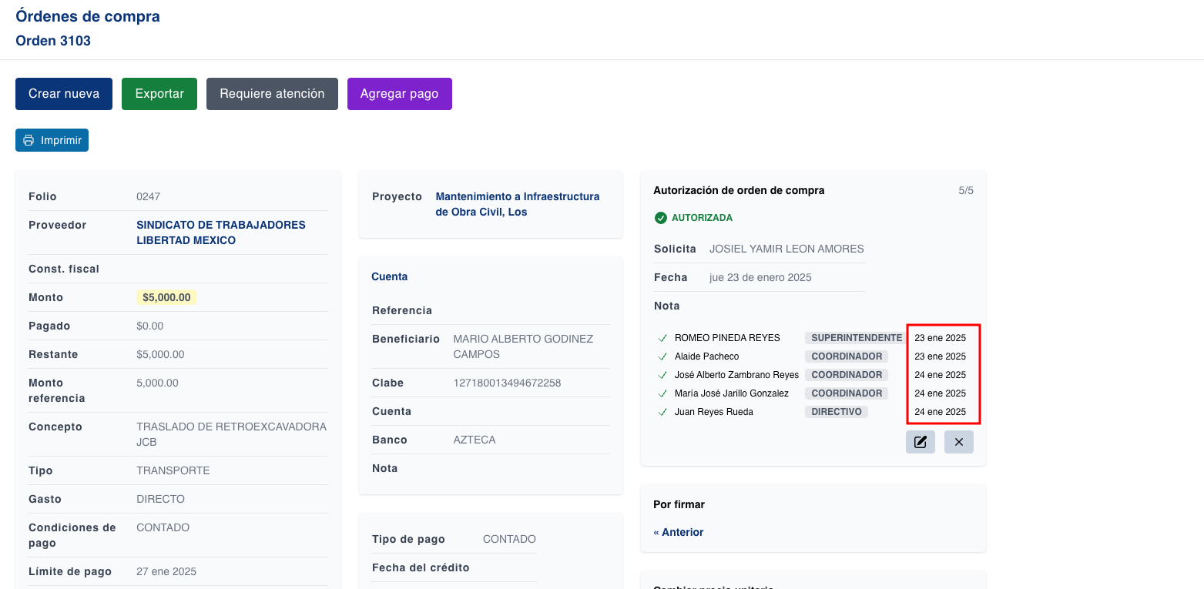Screen dimensions: 1204x589
Task: Click checkmark beside Alaide Pacheco
Action: pyautogui.click(x=662, y=356)
